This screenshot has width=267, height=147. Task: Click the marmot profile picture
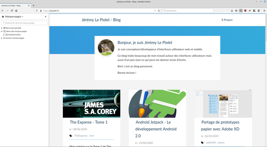point(106,48)
